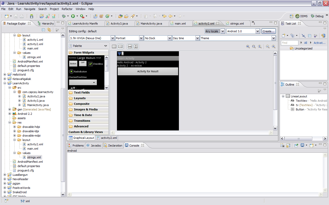Click the Clear Console icon
Image resolution: width=329 pixels, height=205 pixels.
282,145
